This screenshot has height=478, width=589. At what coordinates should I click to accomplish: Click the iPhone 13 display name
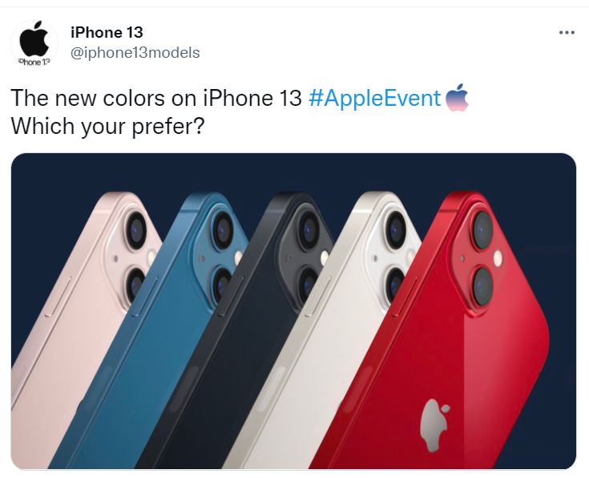coord(107,33)
